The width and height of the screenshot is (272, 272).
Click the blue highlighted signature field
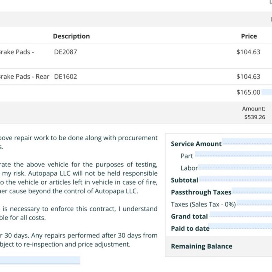click(x=40, y=260)
